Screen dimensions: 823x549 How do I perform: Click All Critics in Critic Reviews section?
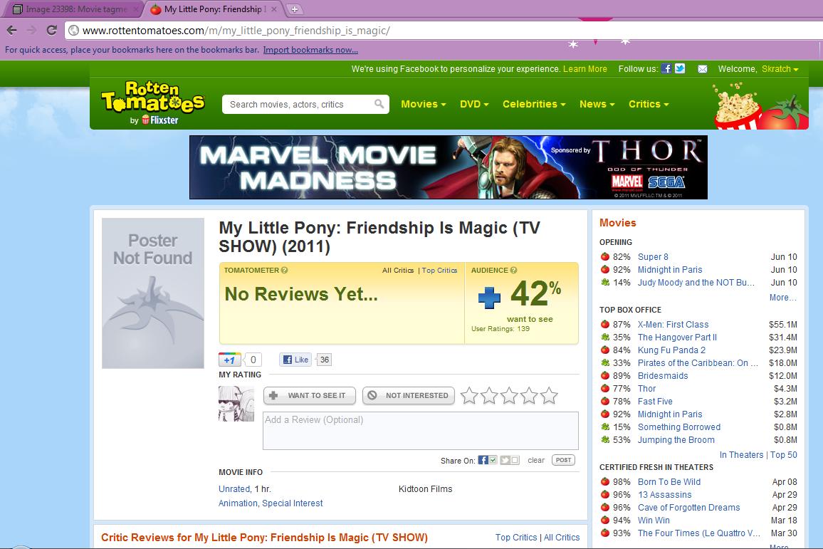(562, 538)
